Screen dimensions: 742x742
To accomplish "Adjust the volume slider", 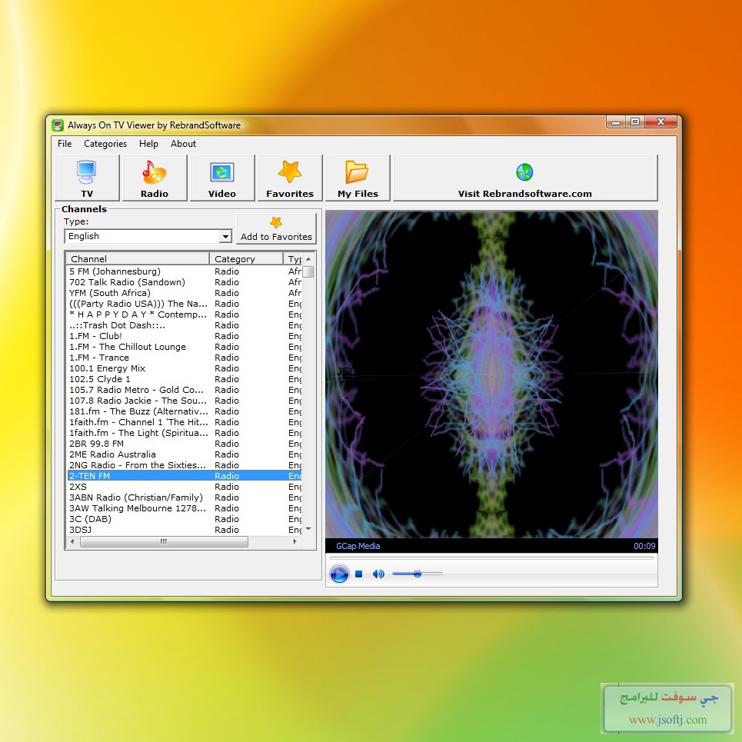I will point(418,574).
